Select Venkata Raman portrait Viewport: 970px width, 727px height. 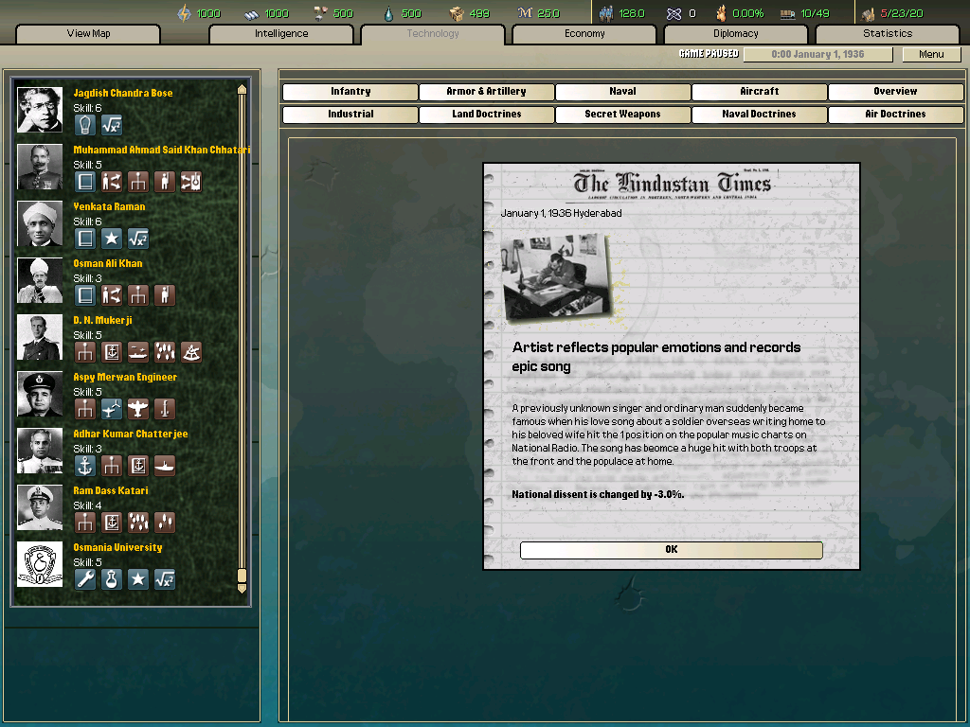click(x=40, y=223)
